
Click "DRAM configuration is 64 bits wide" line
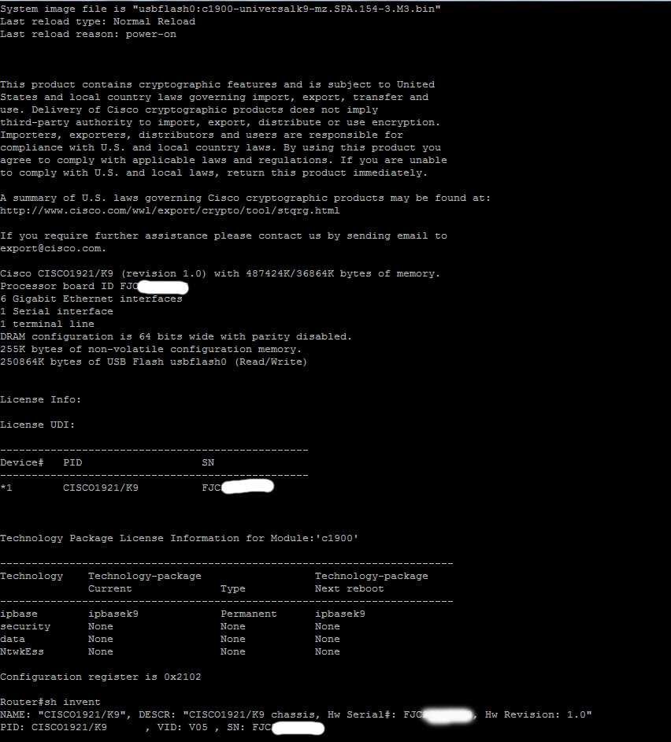click(x=176, y=336)
